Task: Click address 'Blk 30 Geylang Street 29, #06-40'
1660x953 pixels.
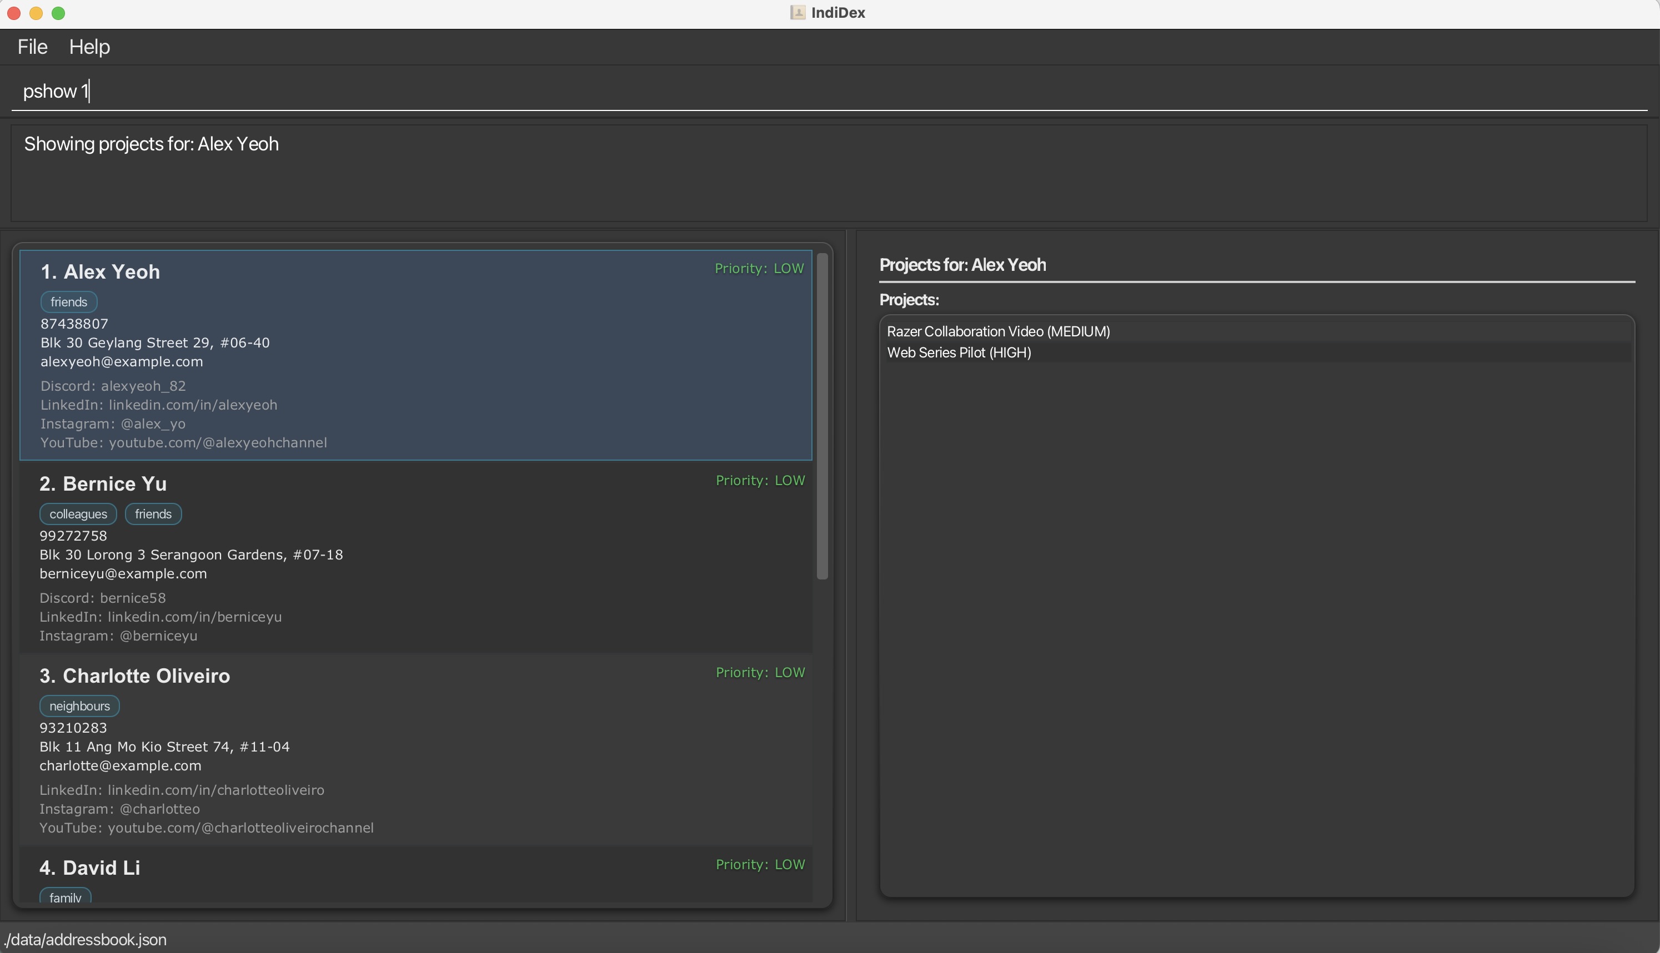Action: pos(155,342)
